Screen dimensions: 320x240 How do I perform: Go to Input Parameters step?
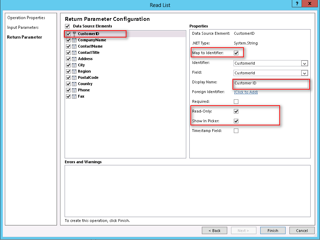tap(23, 27)
